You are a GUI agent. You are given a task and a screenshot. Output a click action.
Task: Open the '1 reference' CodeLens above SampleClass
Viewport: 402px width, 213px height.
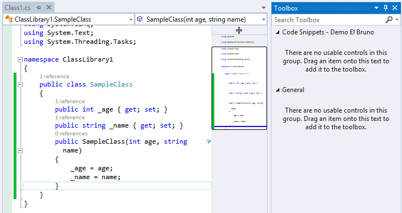[54, 77]
